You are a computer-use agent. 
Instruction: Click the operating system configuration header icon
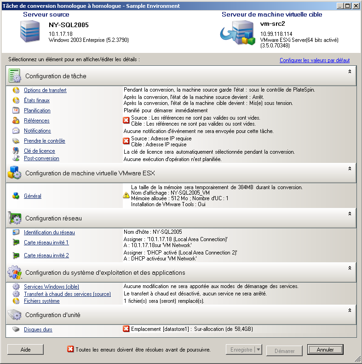click(14, 272)
